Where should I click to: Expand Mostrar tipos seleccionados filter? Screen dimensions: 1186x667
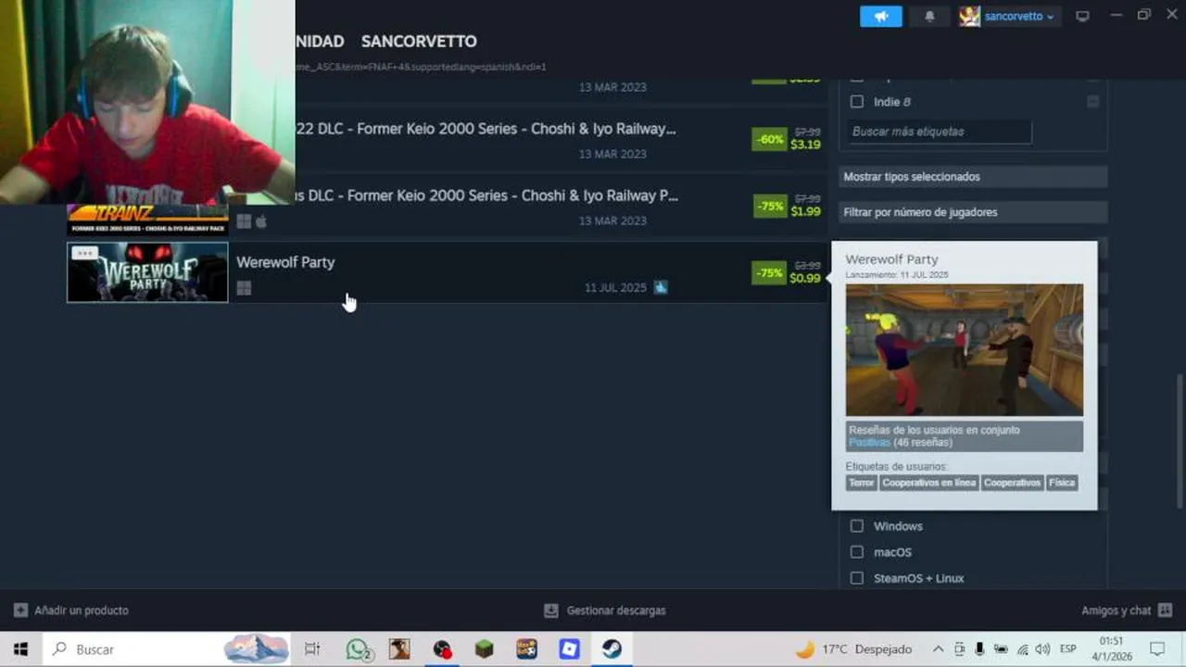[x=973, y=177]
